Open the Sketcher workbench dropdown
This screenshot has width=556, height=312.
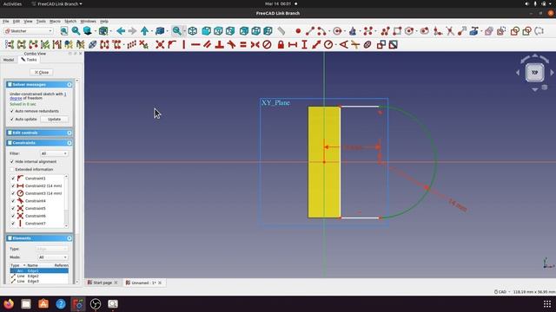point(29,31)
